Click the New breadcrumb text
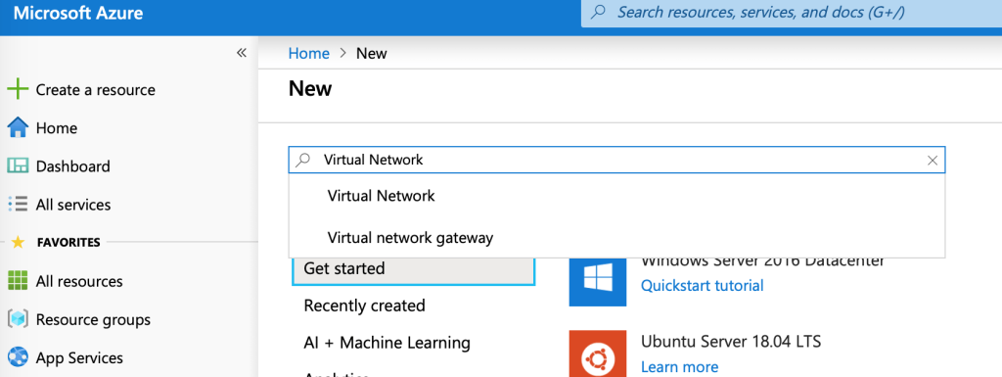 [x=371, y=53]
